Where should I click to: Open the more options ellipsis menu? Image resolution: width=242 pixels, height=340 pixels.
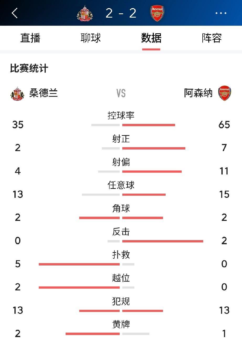(x=222, y=13)
